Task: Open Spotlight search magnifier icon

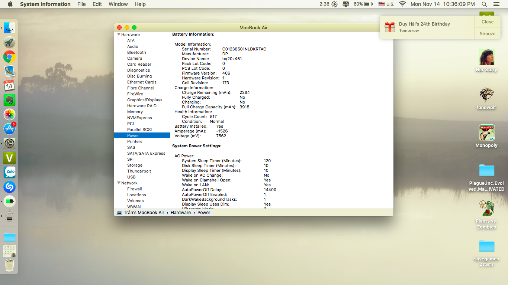Action: 484,4
